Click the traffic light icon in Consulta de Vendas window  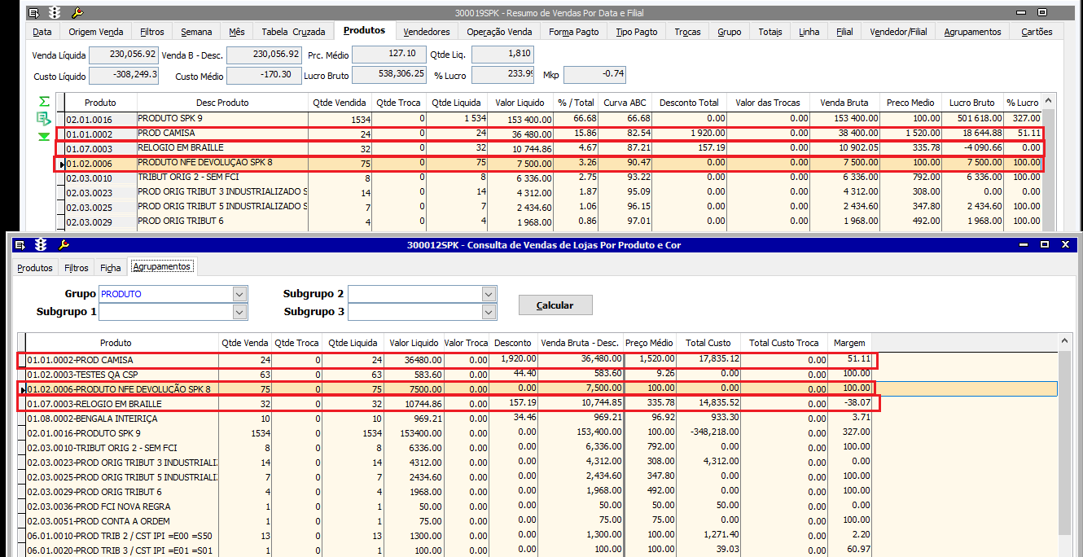pos(42,244)
